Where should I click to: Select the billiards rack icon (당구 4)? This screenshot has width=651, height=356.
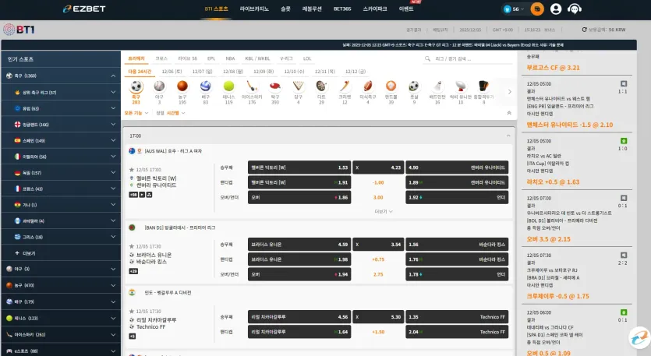(x=298, y=86)
